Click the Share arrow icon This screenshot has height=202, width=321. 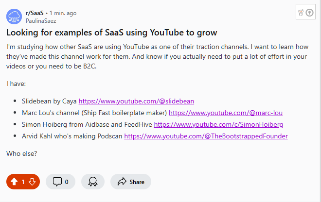tap(121, 182)
